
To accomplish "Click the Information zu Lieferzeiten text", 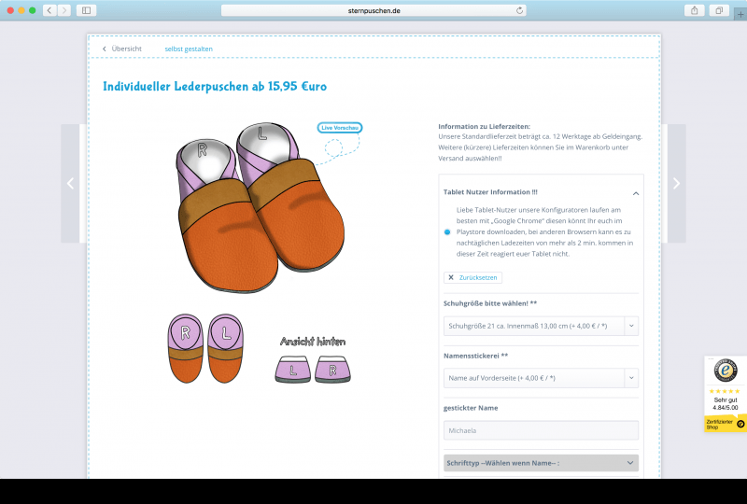I will click(484, 126).
